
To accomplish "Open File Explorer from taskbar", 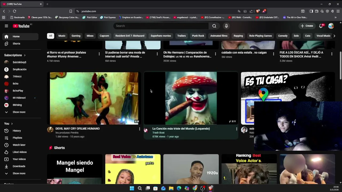I will point(171,188).
